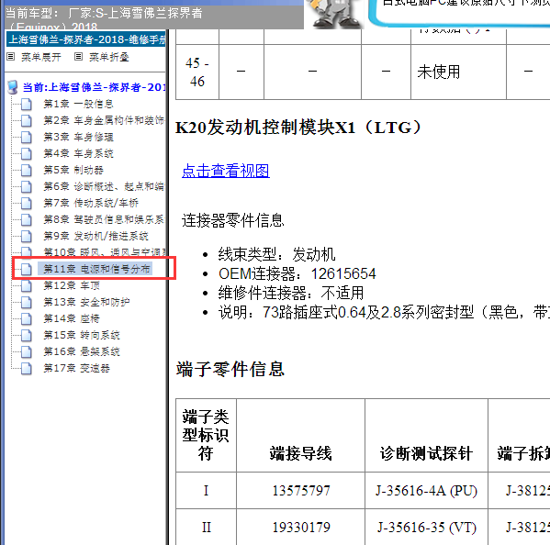Click page icon for 第5章 制动器
550x545 pixels.
[27, 171]
